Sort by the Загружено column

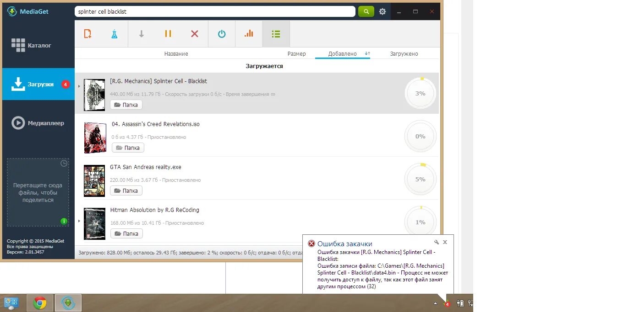404,54
